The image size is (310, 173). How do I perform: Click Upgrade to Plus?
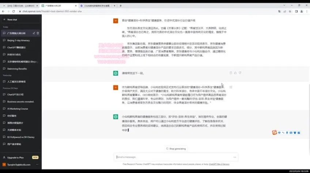tap(16, 157)
